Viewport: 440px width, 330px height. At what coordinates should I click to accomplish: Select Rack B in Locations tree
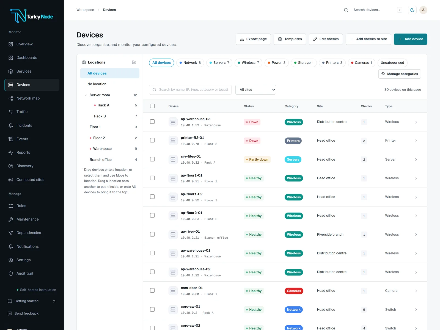100,116
